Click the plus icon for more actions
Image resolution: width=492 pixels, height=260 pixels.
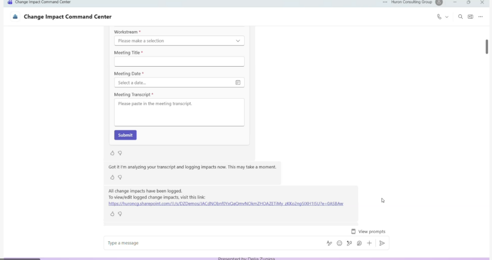(x=369, y=243)
